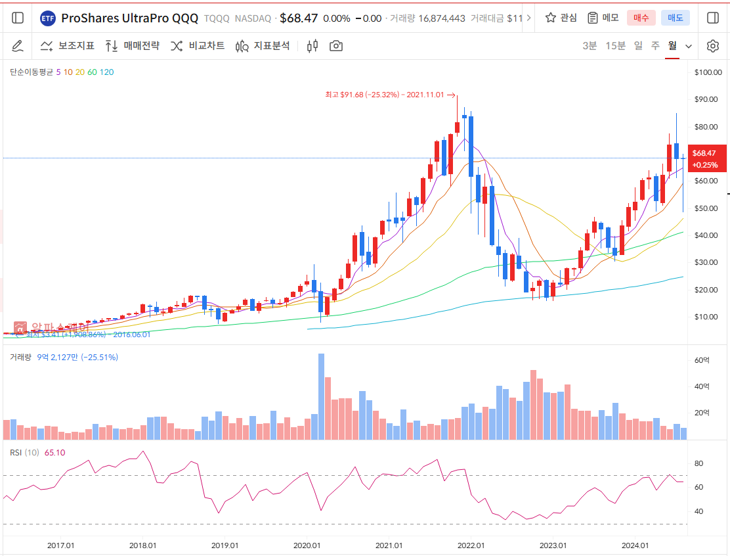Open 매매전략 trading strategy
The width and height of the screenshot is (730, 556).
(x=133, y=45)
